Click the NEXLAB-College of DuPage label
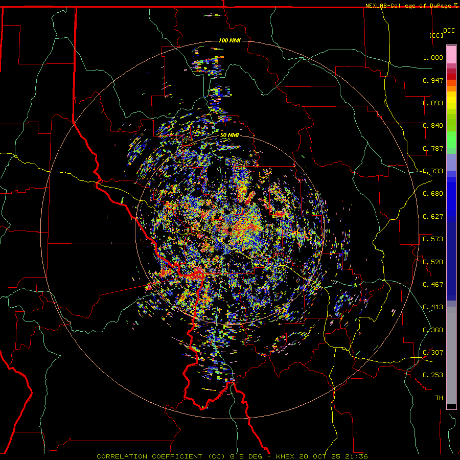Image resolution: width=460 pixels, height=460 pixels. click(411, 6)
